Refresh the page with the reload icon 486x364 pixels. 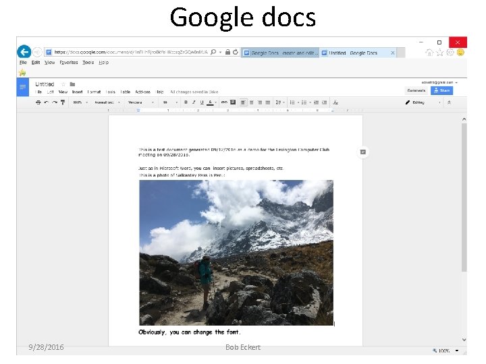pyautogui.click(x=236, y=52)
